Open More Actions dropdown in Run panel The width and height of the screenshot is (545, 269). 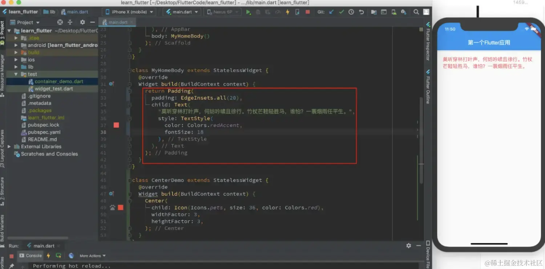pyautogui.click(x=93, y=256)
